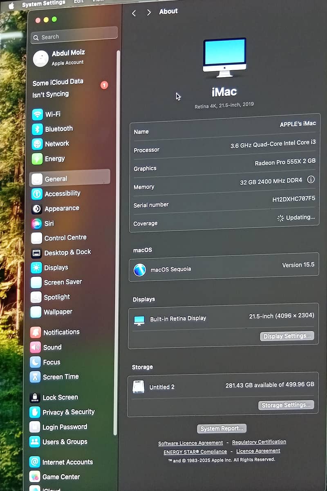Open the ENERGY STAR Compliance link

(195, 452)
